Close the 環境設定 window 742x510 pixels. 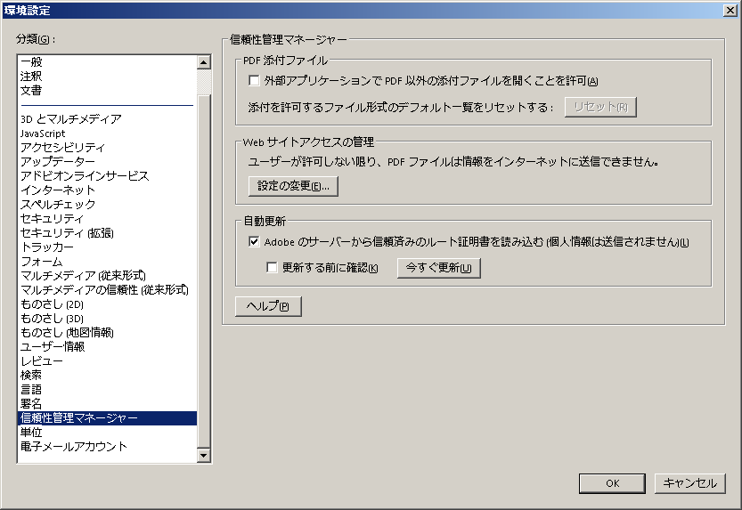point(730,11)
